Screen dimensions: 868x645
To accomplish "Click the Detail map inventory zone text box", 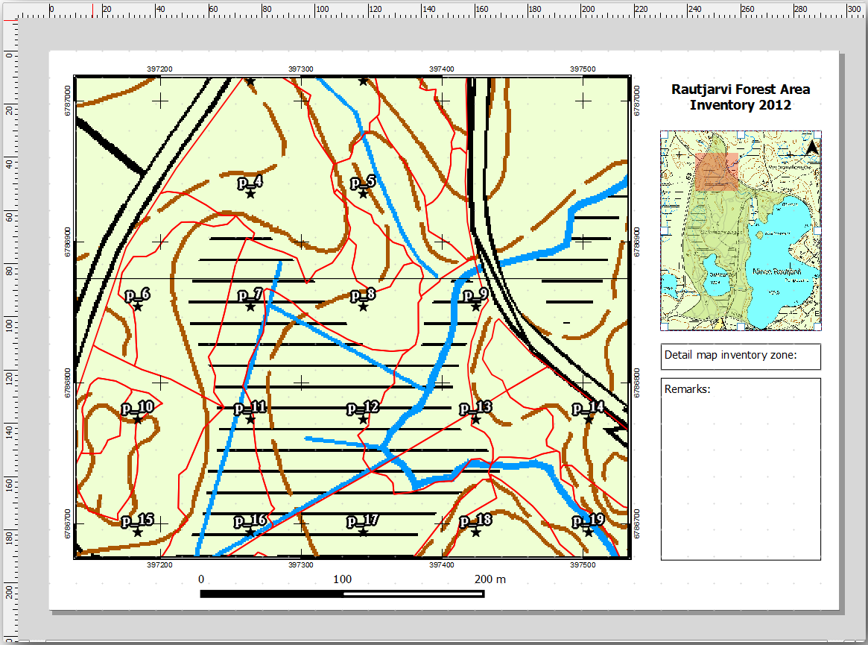I will pyautogui.click(x=741, y=356).
